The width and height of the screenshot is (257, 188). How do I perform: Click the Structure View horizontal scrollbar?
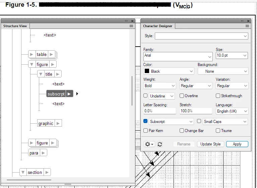(29, 180)
